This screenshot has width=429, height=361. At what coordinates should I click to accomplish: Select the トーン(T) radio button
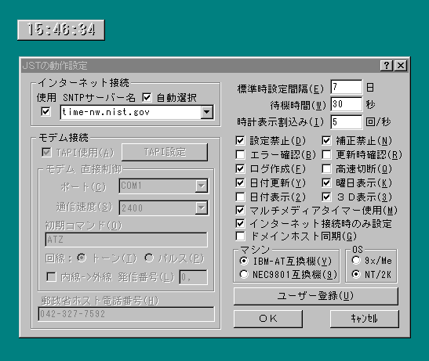pyautogui.click(x=82, y=258)
